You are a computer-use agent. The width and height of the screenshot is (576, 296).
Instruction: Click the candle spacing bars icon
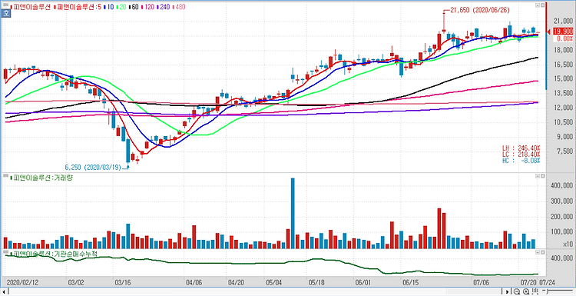click(535, 291)
